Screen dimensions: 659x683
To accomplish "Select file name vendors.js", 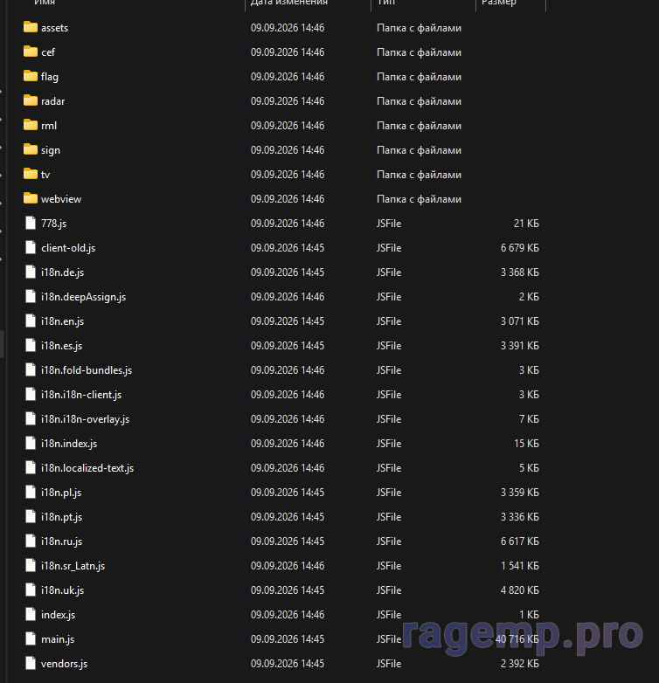I will 65,664.
